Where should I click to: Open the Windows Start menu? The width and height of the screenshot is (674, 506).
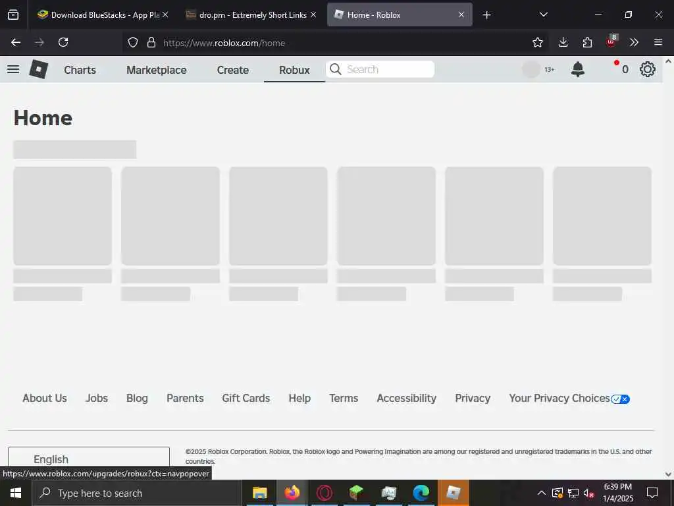pyautogui.click(x=16, y=493)
